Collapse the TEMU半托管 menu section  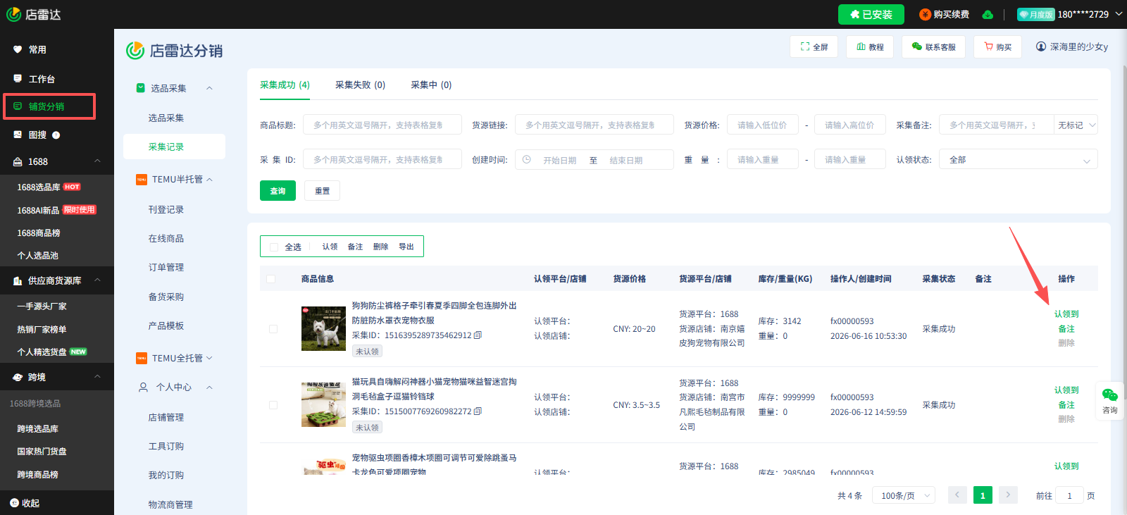coord(209,179)
